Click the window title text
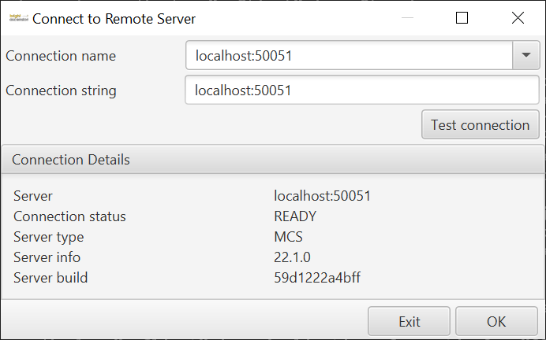546x340 pixels. click(114, 17)
